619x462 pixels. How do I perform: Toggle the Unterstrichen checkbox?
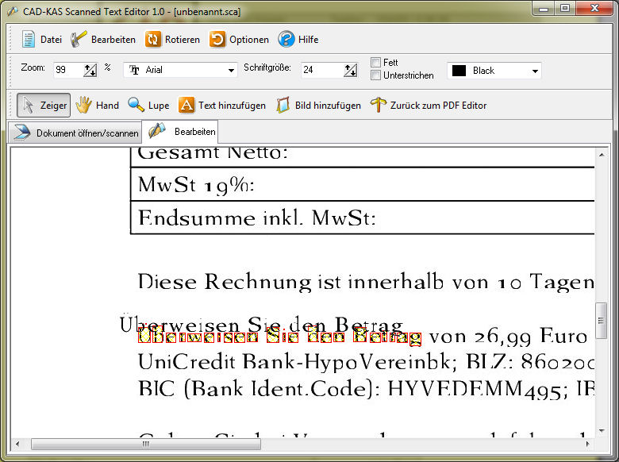tap(376, 75)
